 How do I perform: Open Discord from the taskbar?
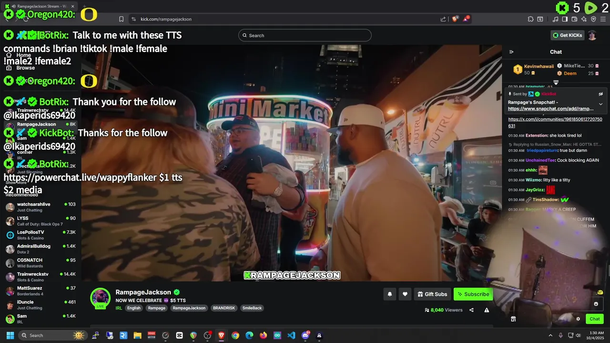(305, 335)
